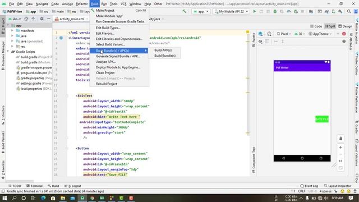Choose Rebuild Project from Build menu
The height and width of the screenshot is (202, 359).
(107, 84)
